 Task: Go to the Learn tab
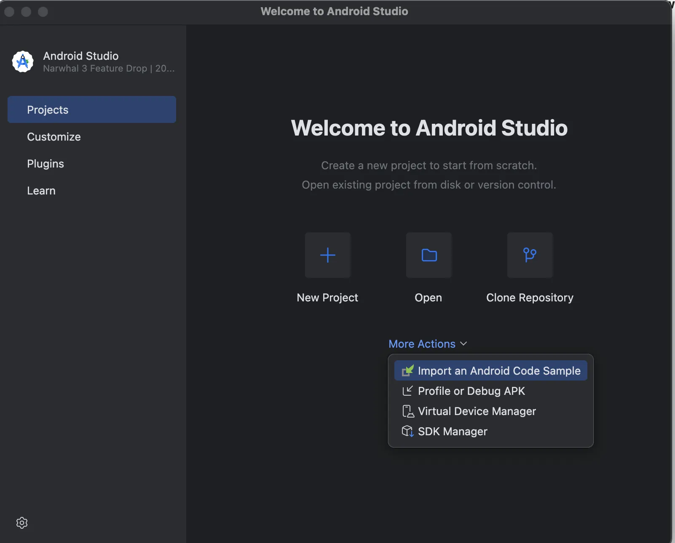(92, 190)
